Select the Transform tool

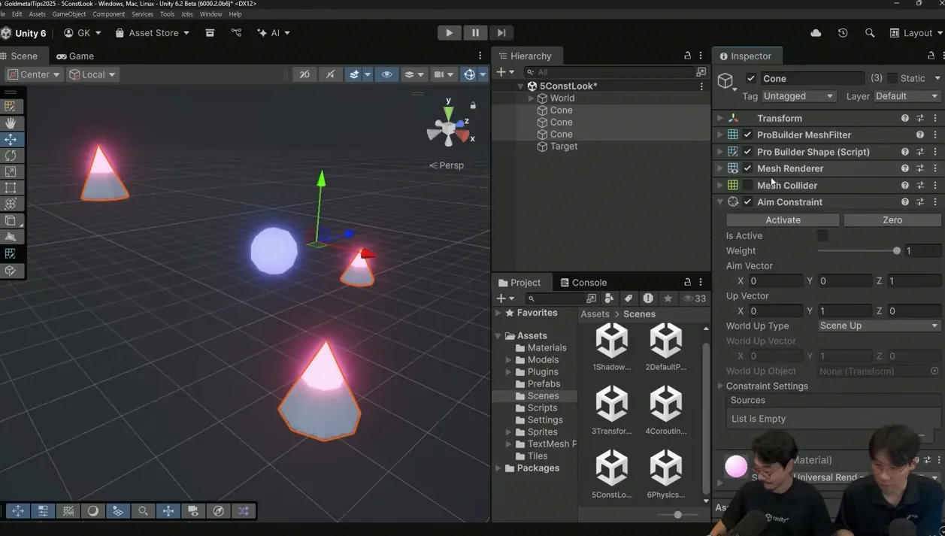tap(11, 204)
